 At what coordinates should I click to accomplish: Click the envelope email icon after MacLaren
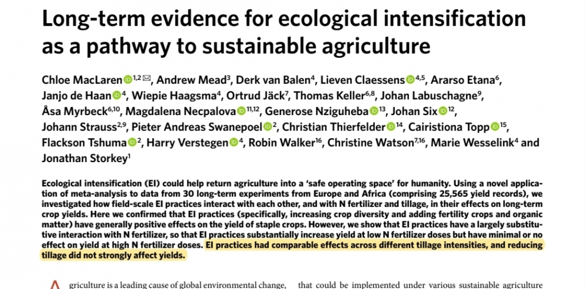147,78
